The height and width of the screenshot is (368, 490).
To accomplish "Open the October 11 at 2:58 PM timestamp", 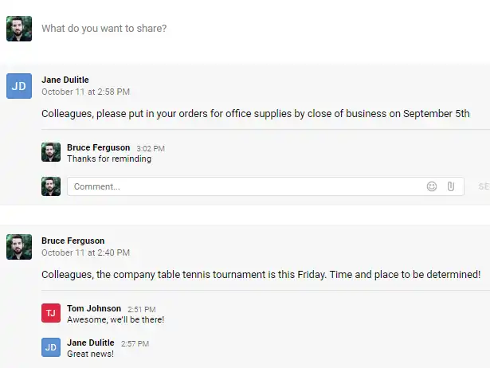I will (85, 92).
